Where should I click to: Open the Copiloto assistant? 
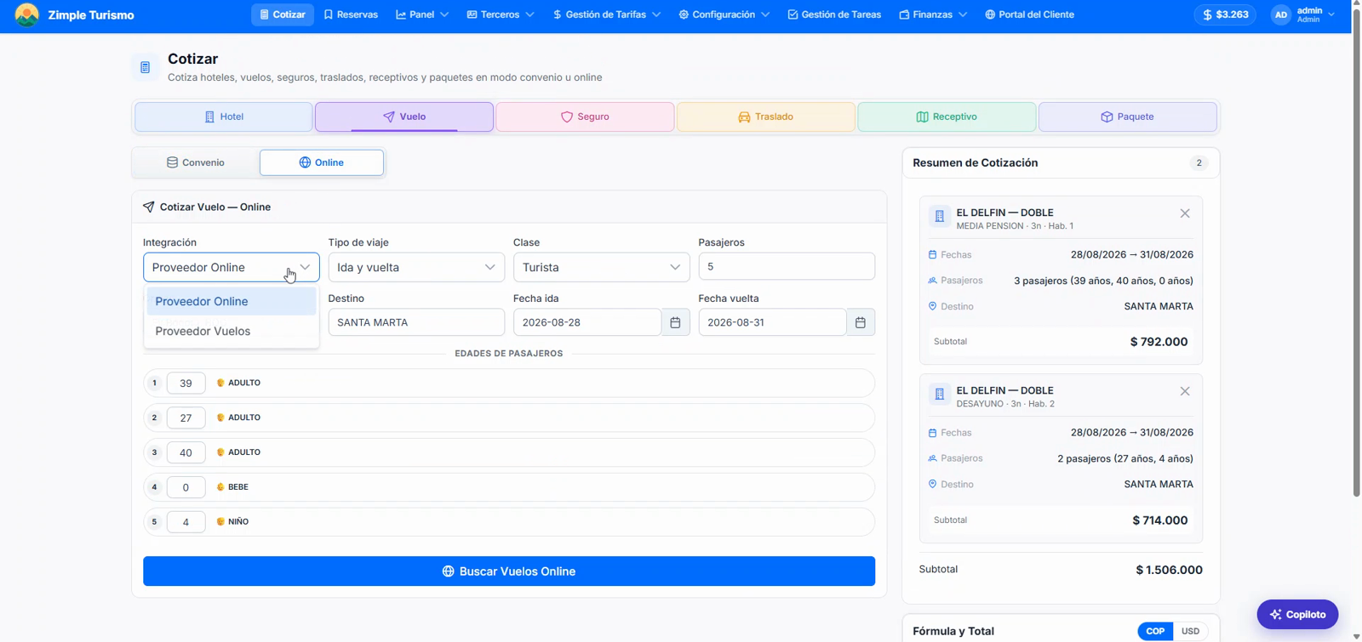pos(1297,614)
